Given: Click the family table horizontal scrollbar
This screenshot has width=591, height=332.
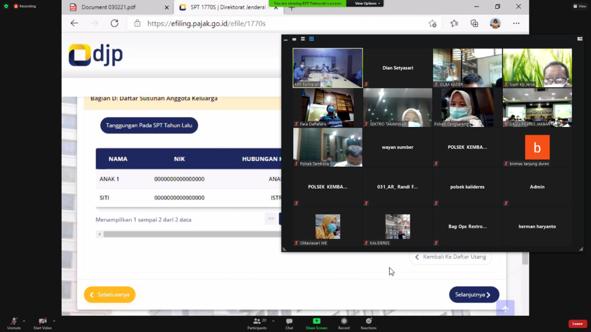Looking at the screenshot, I should pyautogui.click(x=188, y=234).
